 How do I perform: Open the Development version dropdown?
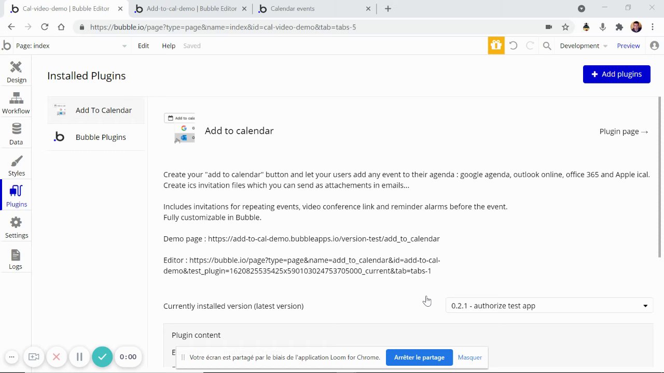click(x=584, y=46)
